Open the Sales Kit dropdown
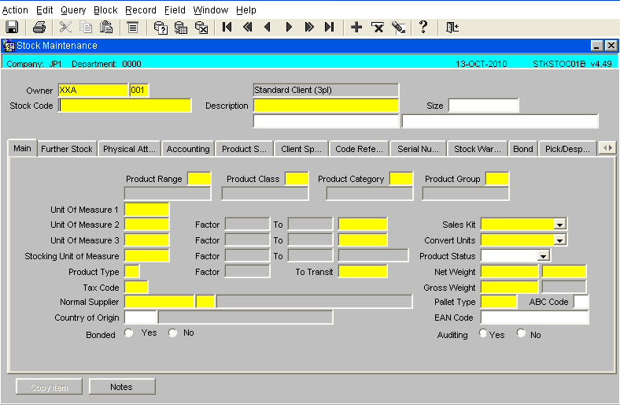 click(x=559, y=225)
